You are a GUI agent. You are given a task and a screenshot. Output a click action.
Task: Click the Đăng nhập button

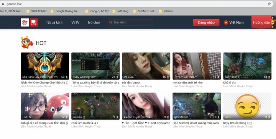click(206, 23)
